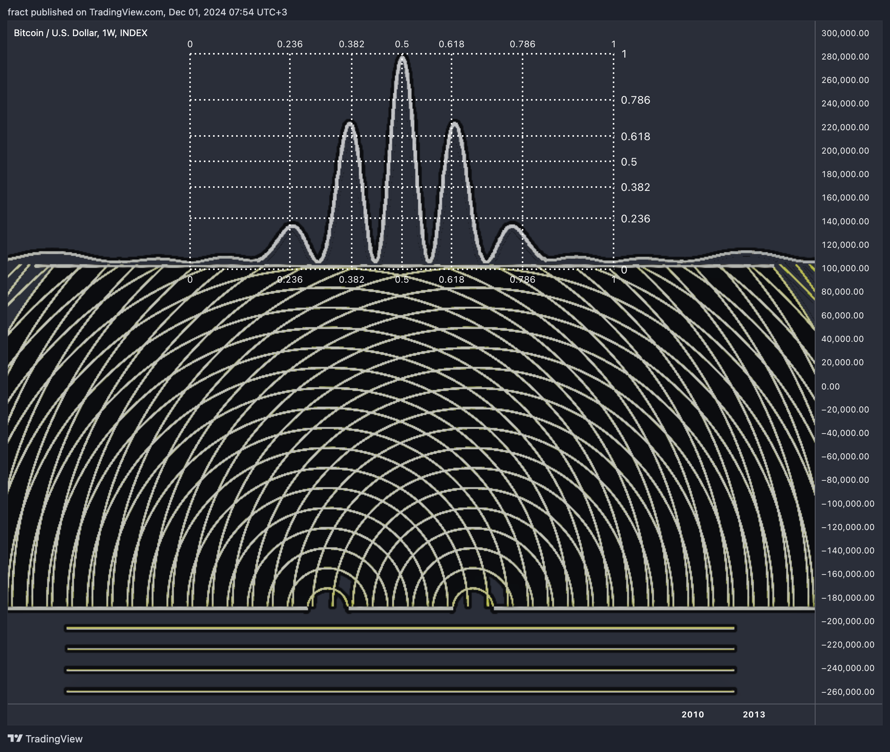Click the 220,000.00 positive price axis label

click(x=845, y=128)
